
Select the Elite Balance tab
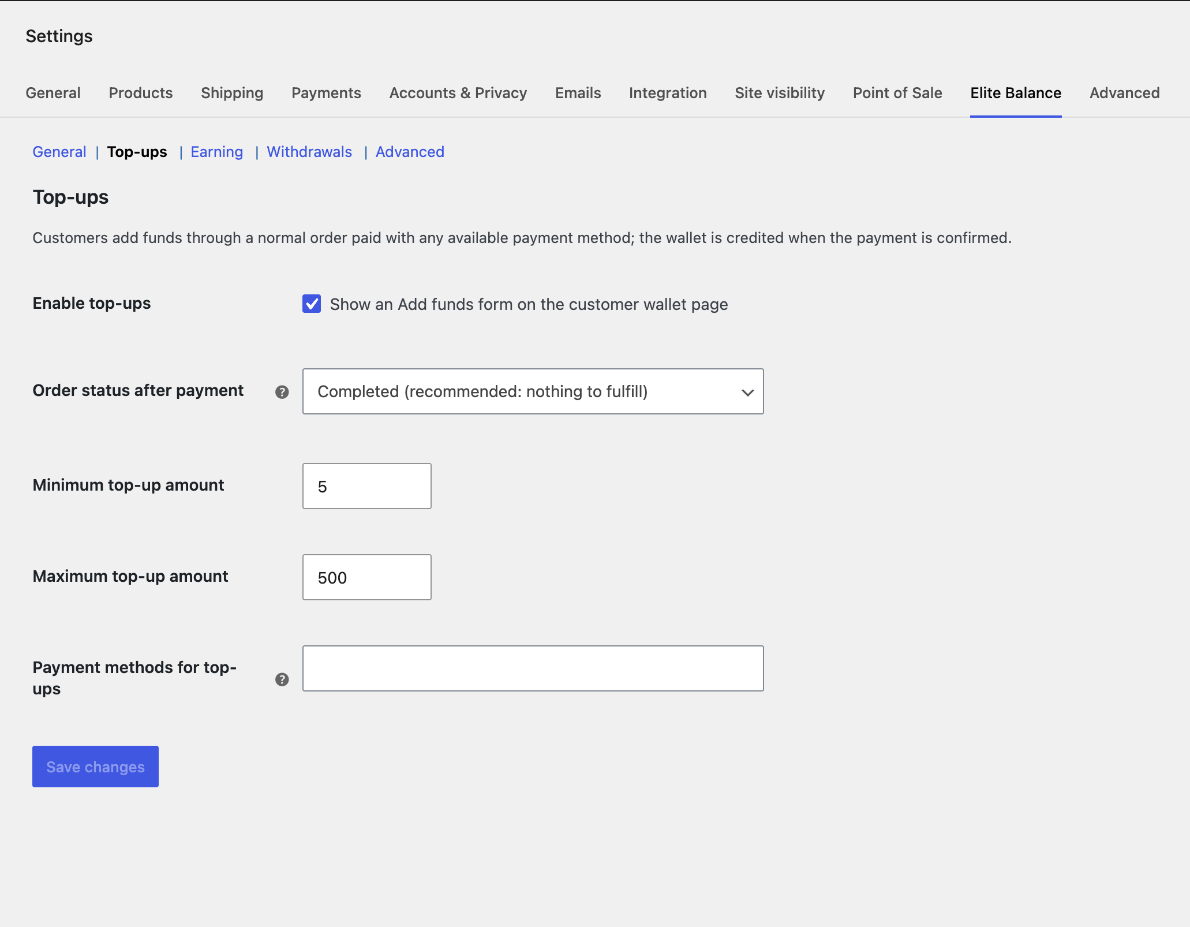click(x=1016, y=93)
